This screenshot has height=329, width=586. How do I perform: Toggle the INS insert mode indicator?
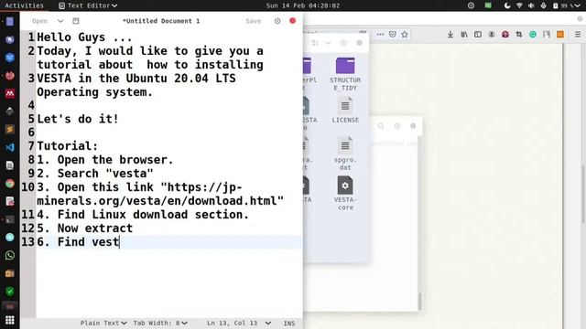[289, 323]
